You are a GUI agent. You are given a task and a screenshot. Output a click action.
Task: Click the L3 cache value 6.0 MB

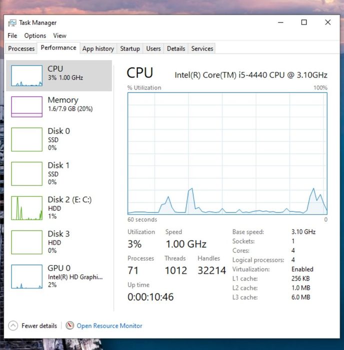tap(300, 297)
